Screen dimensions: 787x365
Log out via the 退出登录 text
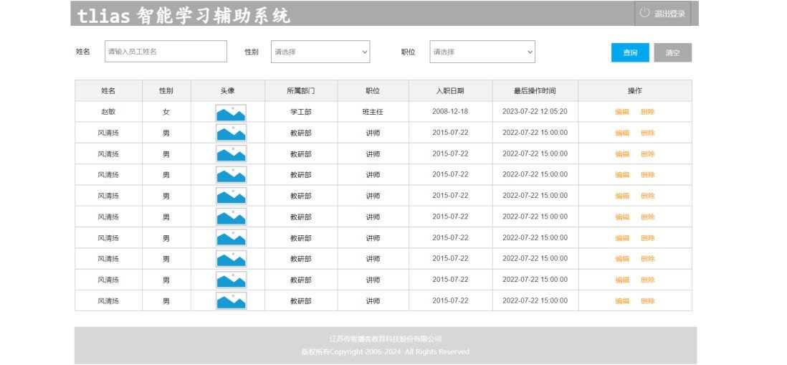click(x=669, y=14)
